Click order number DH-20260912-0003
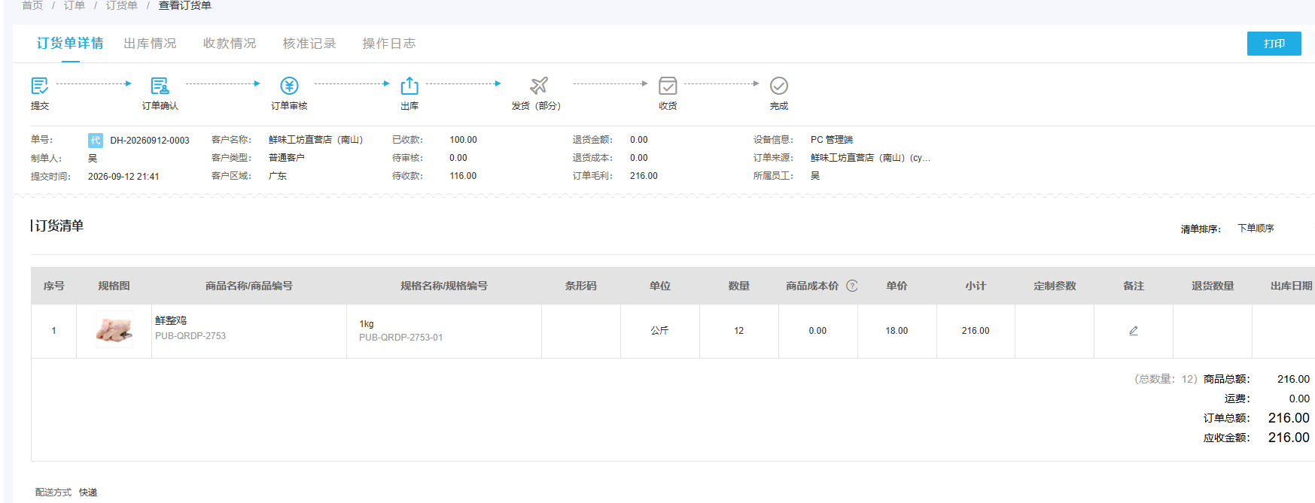 150,141
